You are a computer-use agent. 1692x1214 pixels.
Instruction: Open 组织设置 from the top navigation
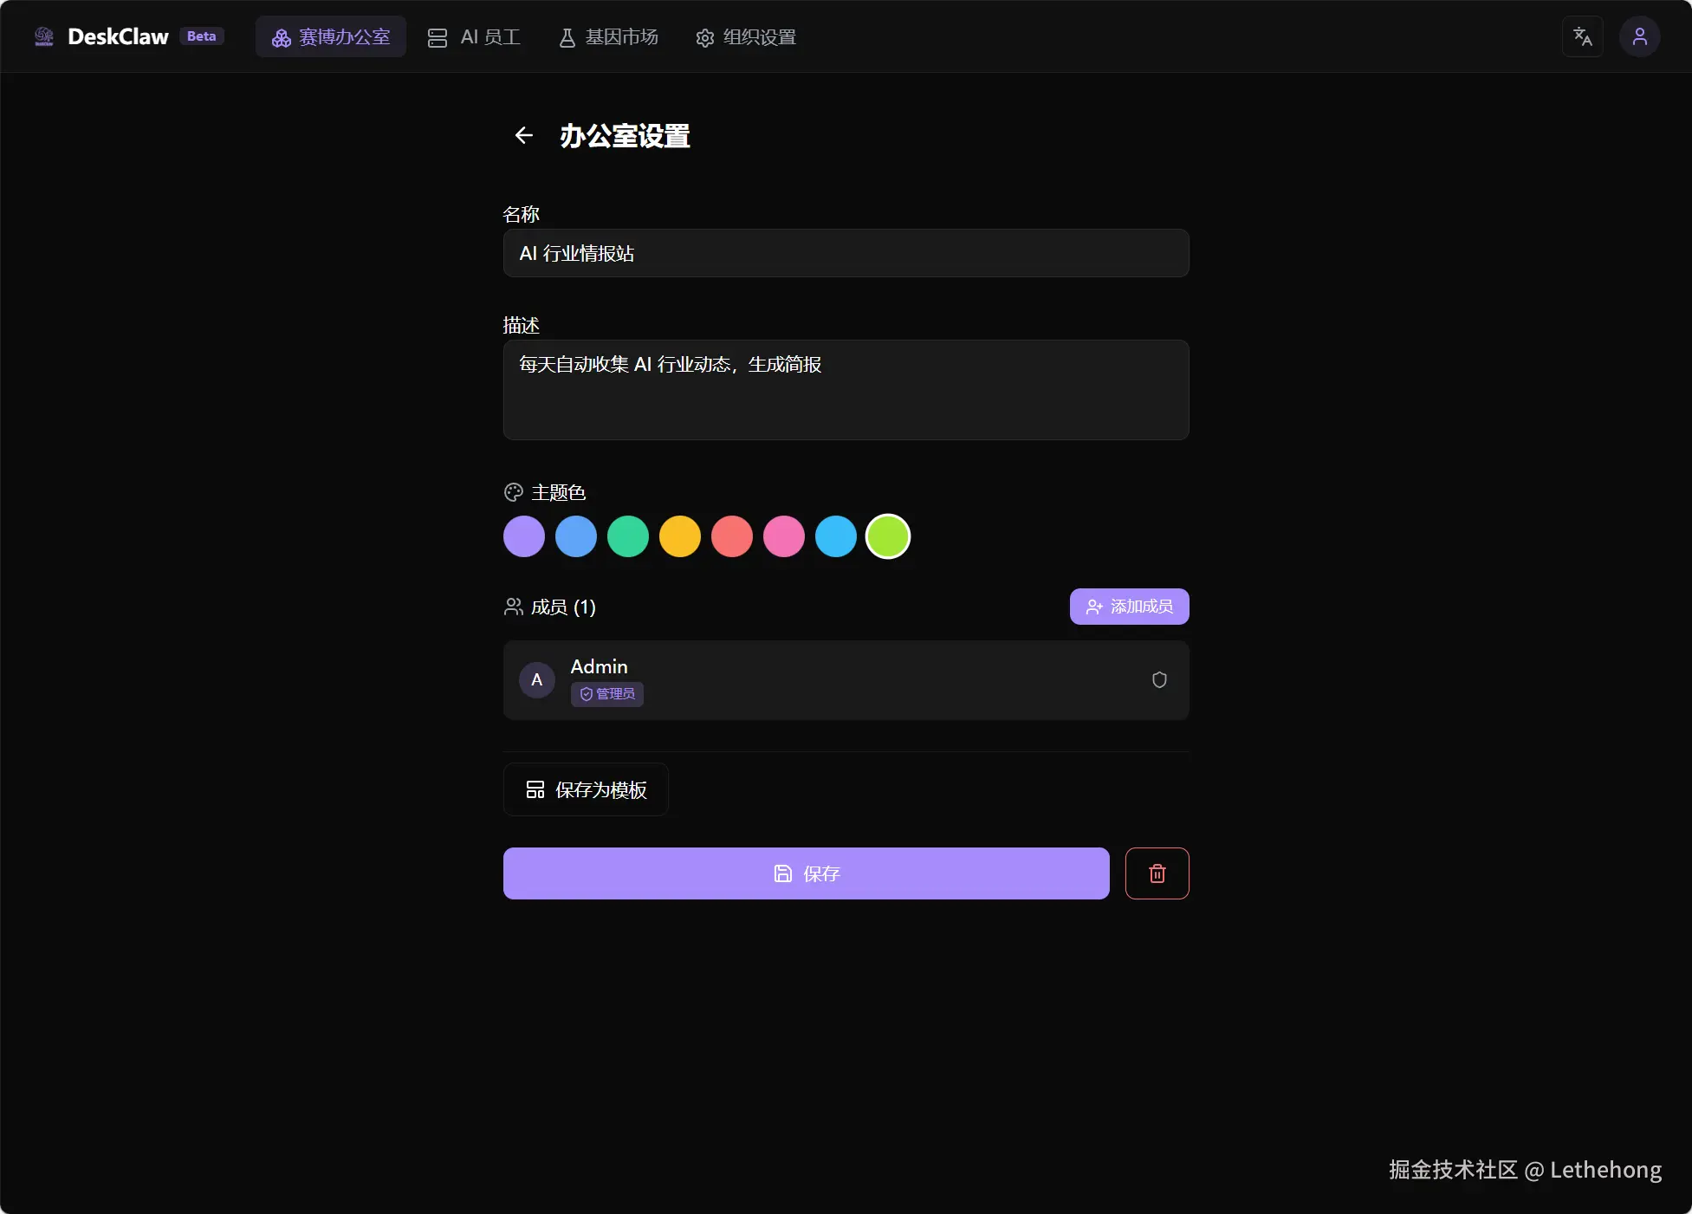pyautogui.click(x=746, y=37)
